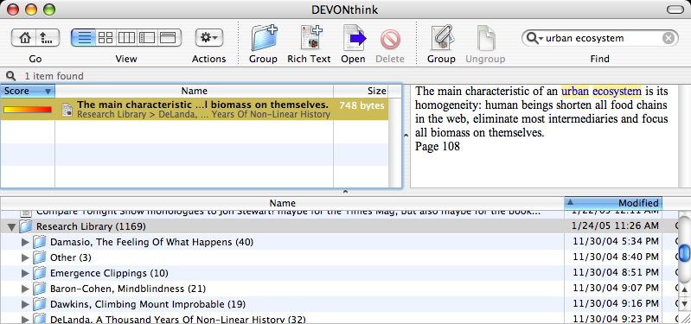Switch to column view mode
The image size is (691, 324).
[x=127, y=38]
